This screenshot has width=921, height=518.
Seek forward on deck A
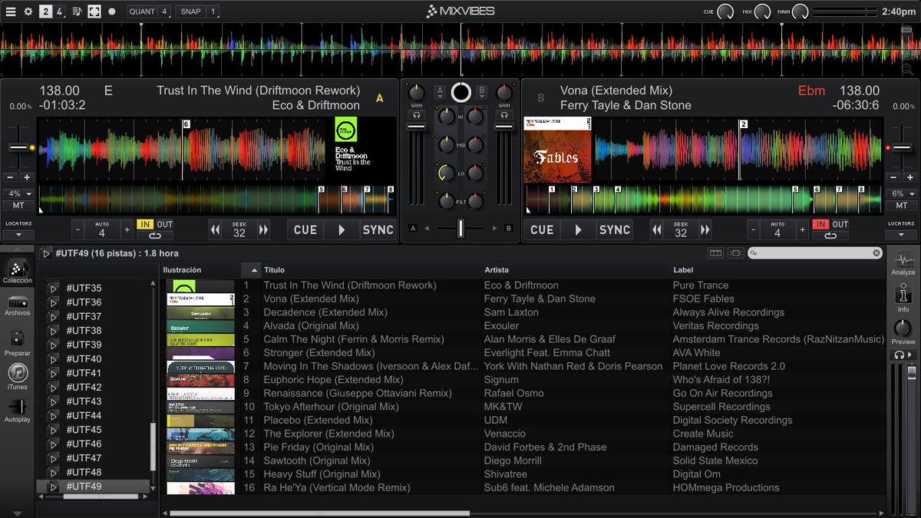tap(263, 229)
